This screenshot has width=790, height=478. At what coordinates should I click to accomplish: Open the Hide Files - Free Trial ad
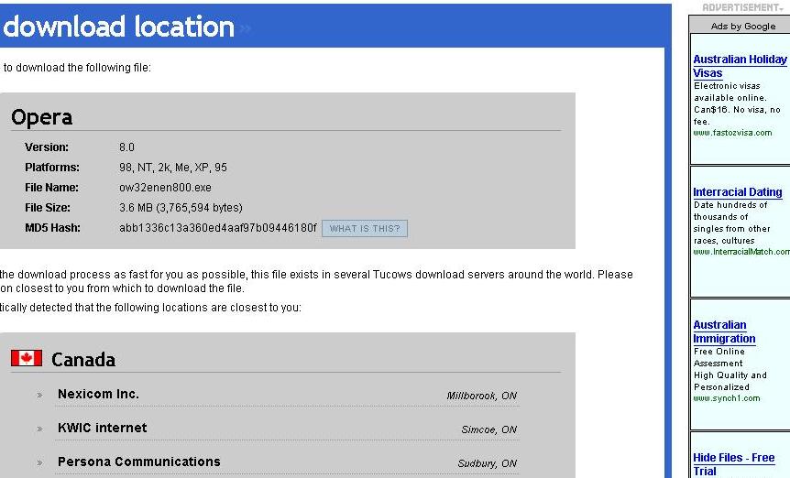[x=733, y=464]
